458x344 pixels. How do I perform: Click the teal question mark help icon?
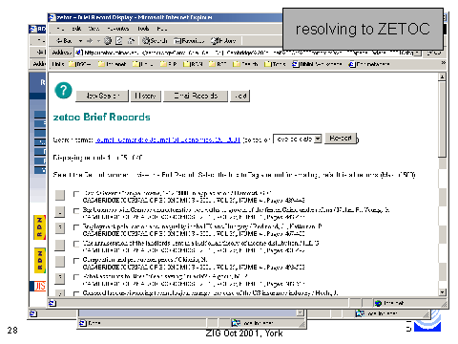click(63, 91)
